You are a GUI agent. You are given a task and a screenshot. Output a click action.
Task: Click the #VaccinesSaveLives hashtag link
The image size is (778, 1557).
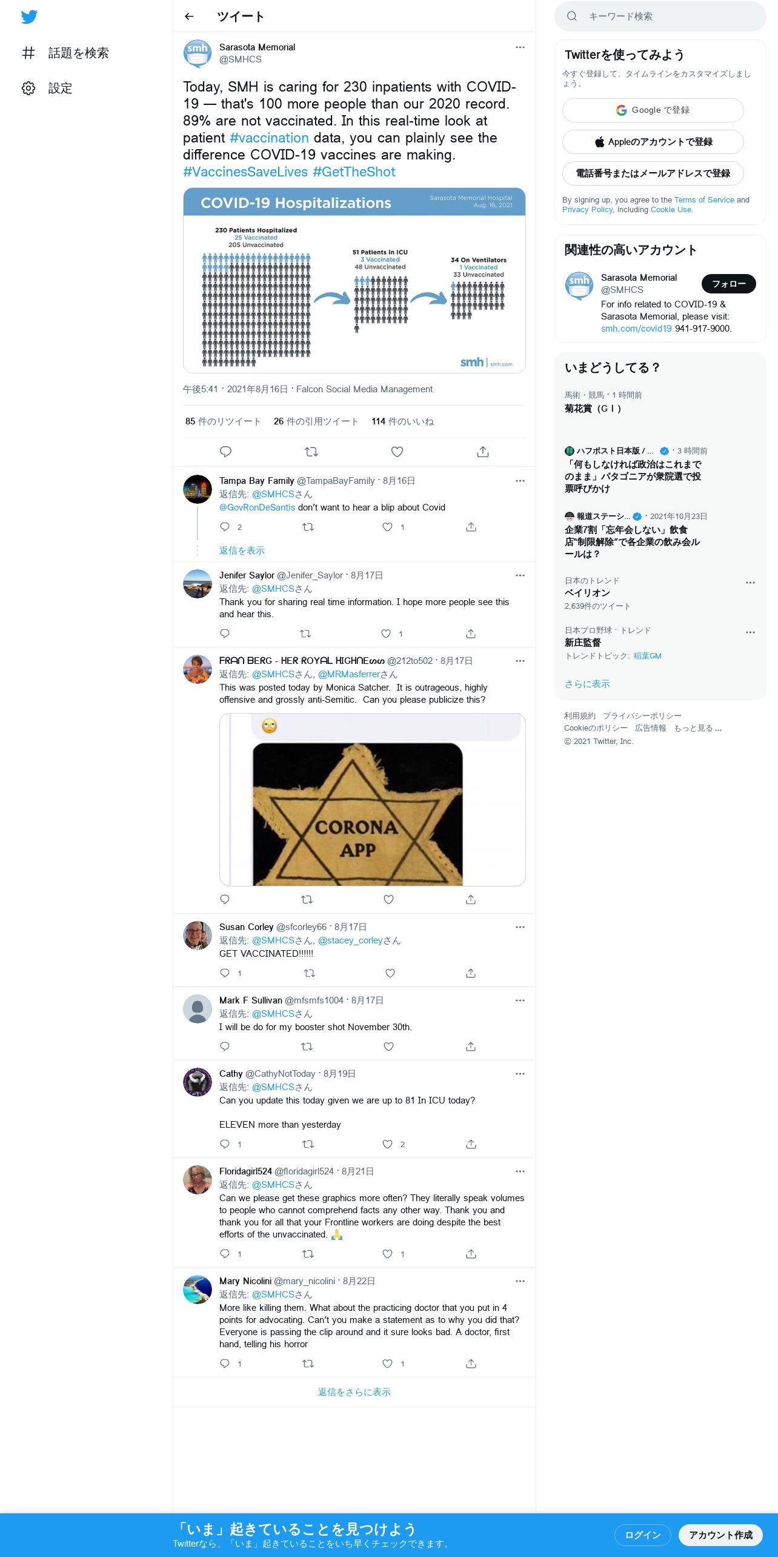245,172
